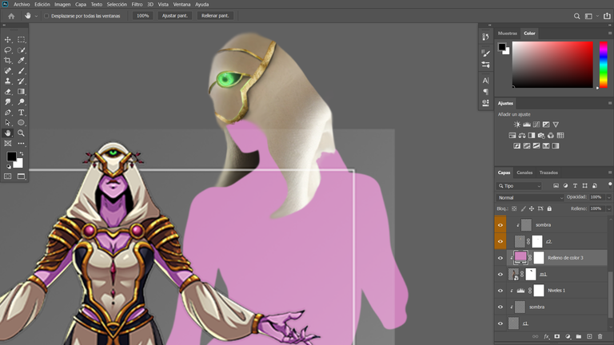614x345 pixels.
Task: Open the Capas panel options menu
Action: click(x=610, y=172)
